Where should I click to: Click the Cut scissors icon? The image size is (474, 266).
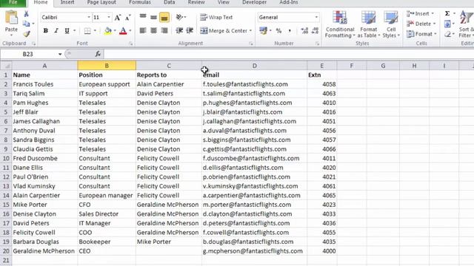[27, 14]
